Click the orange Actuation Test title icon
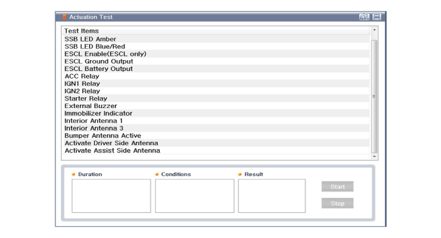Image resolution: width=441 pixels, height=238 pixels. pyautogui.click(x=64, y=17)
